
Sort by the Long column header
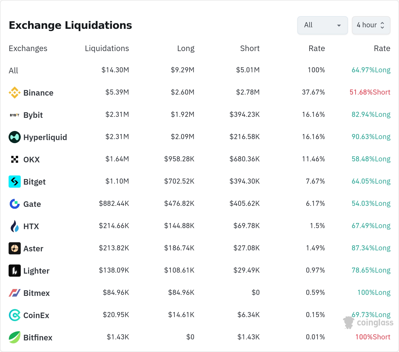186,48
